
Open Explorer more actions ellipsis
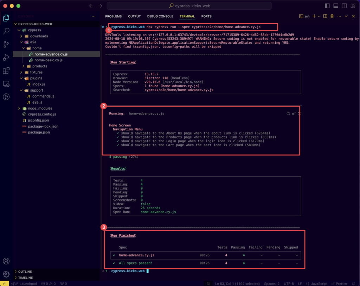94,16
